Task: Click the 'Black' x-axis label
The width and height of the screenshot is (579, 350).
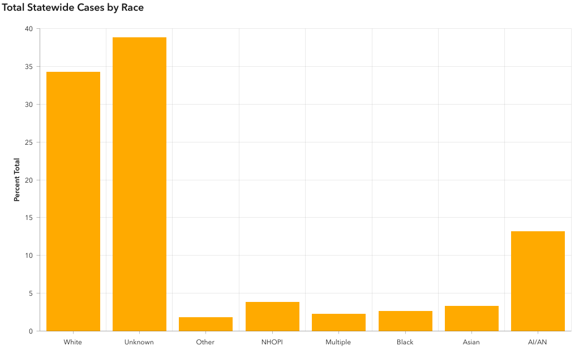Action: coord(405,342)
